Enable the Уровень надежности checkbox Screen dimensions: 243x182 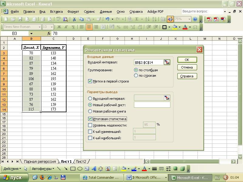90,125
